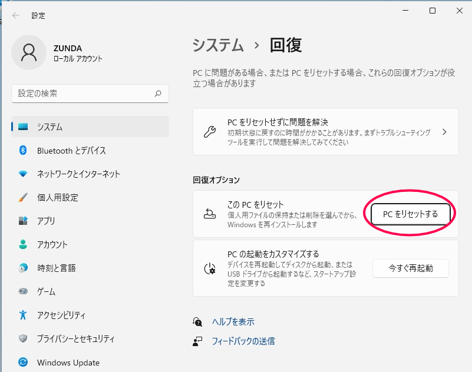Maximize the 設定 window
The width and height of the screenshot is (472, 372).
(433, 11)
